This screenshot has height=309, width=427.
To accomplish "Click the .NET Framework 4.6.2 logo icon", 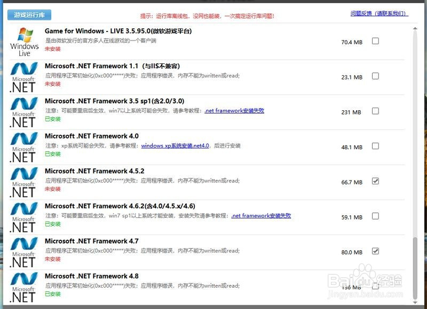I will pyautogui.click(x=23, y=217).
